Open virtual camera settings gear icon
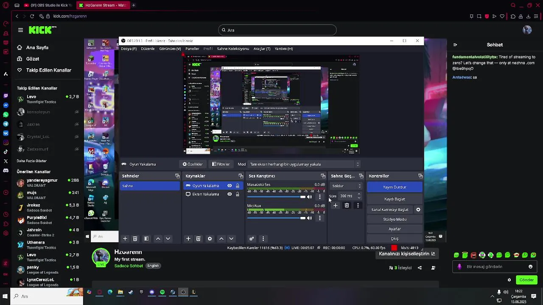Screen dimensions: 543x305 pos(418,210)
